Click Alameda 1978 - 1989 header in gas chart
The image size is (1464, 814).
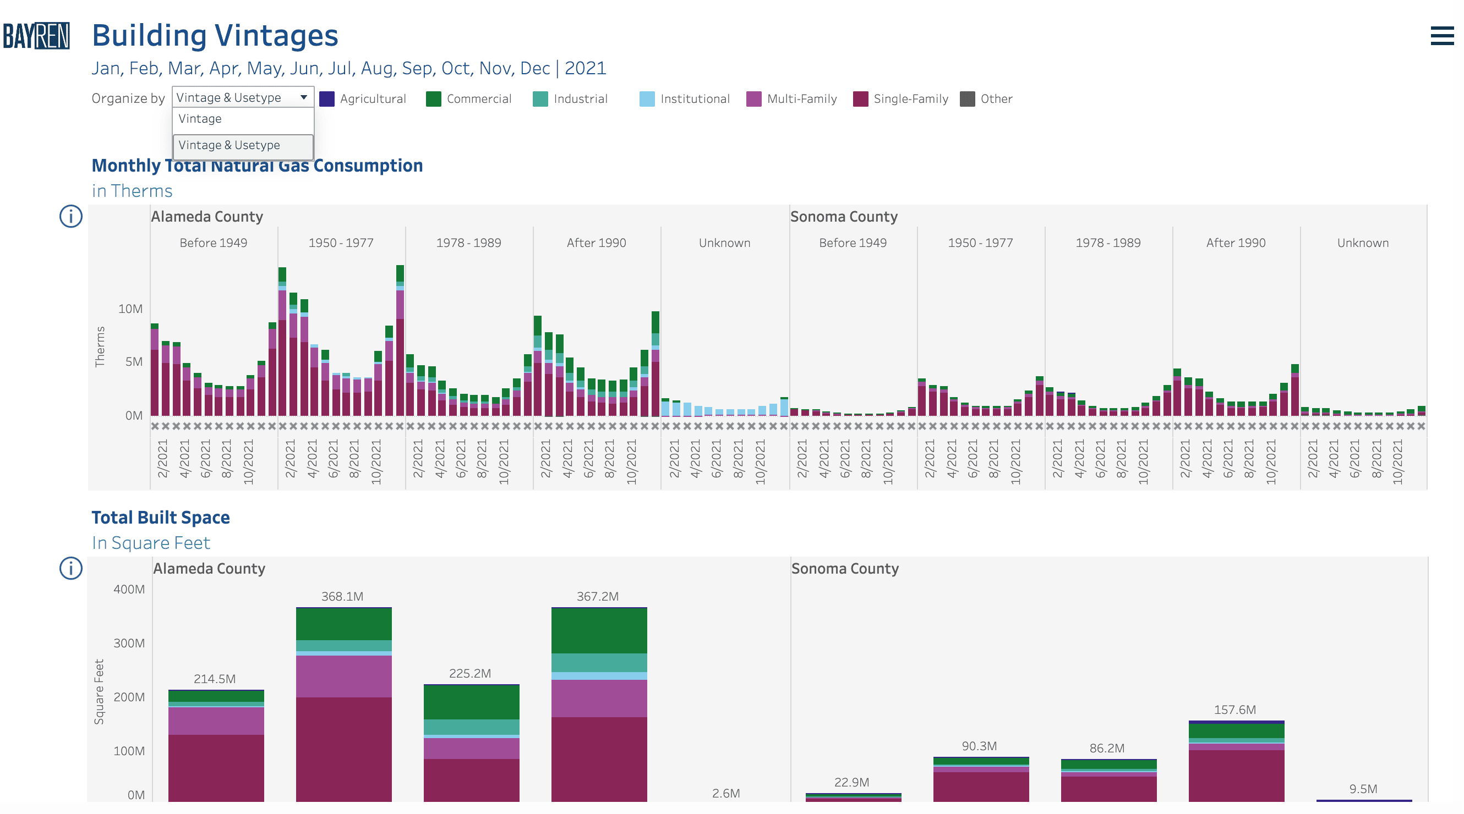click(468, 243)
